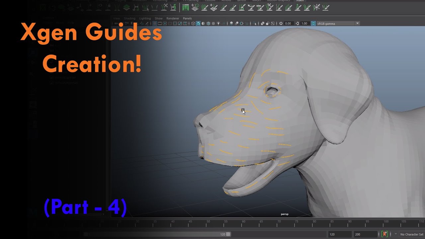Enable X-ray joints icon
This screenshot has height=239, width=425.
click(272, 24)
